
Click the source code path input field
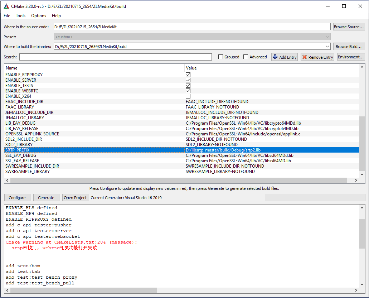tap(192, 27)
